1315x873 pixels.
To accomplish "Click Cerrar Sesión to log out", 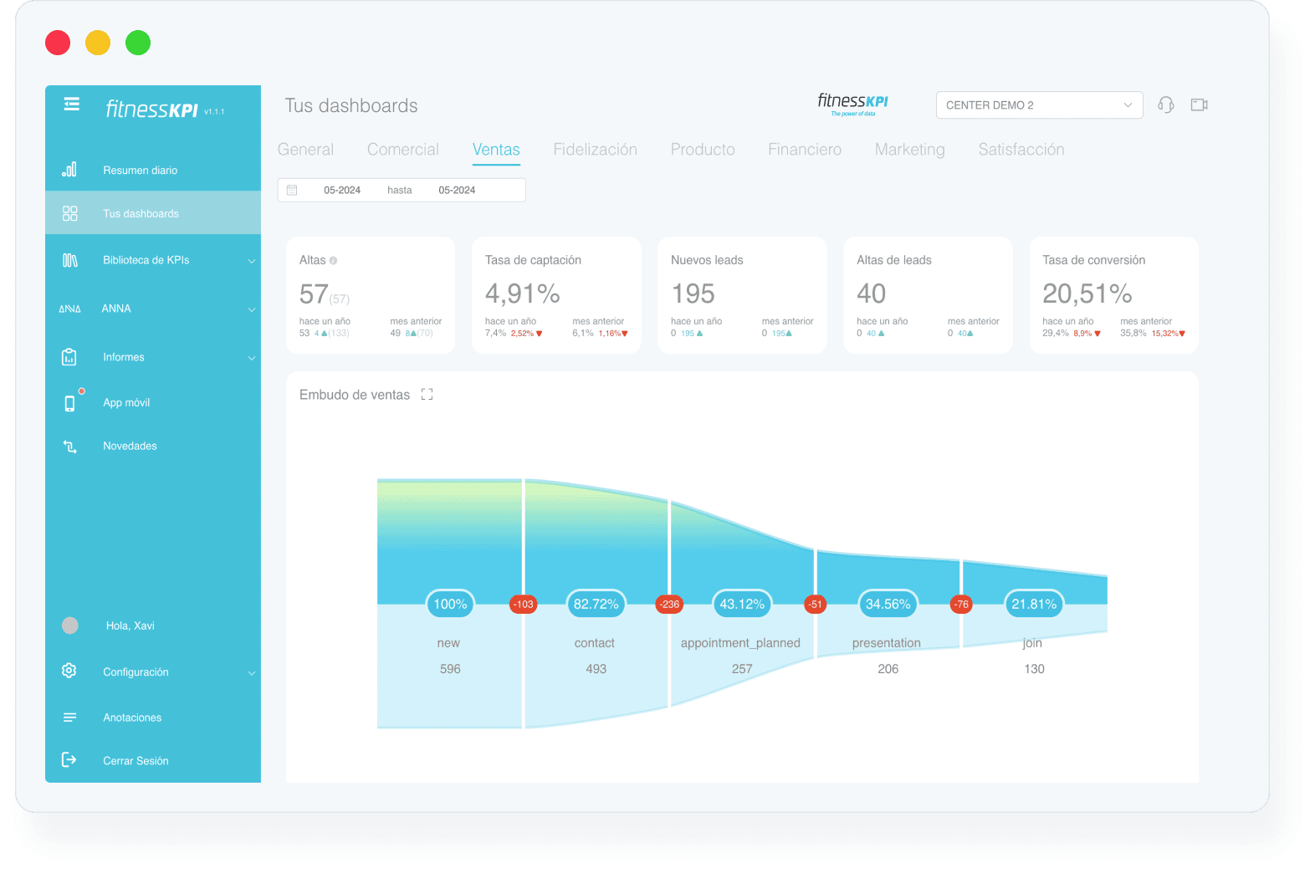I will (x=153, y=761).
